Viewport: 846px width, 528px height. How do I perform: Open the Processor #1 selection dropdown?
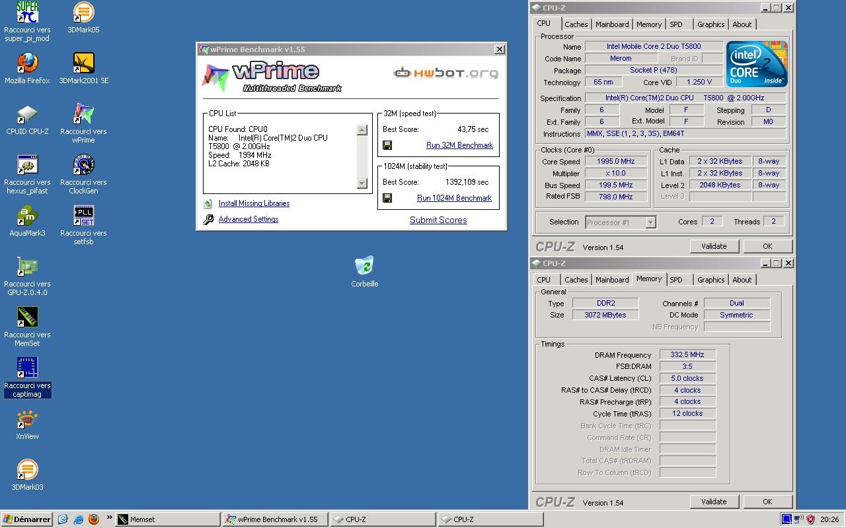pyautogui.click(x=650, y=222)
